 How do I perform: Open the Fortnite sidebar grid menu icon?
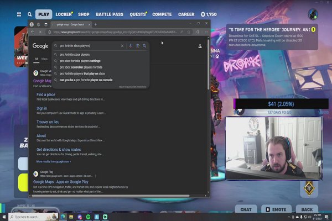pos(19,14)
